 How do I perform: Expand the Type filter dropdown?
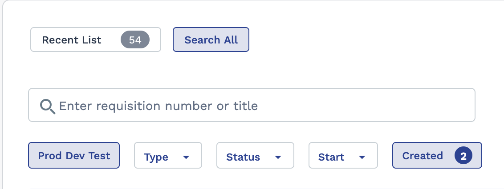point(168,155)
